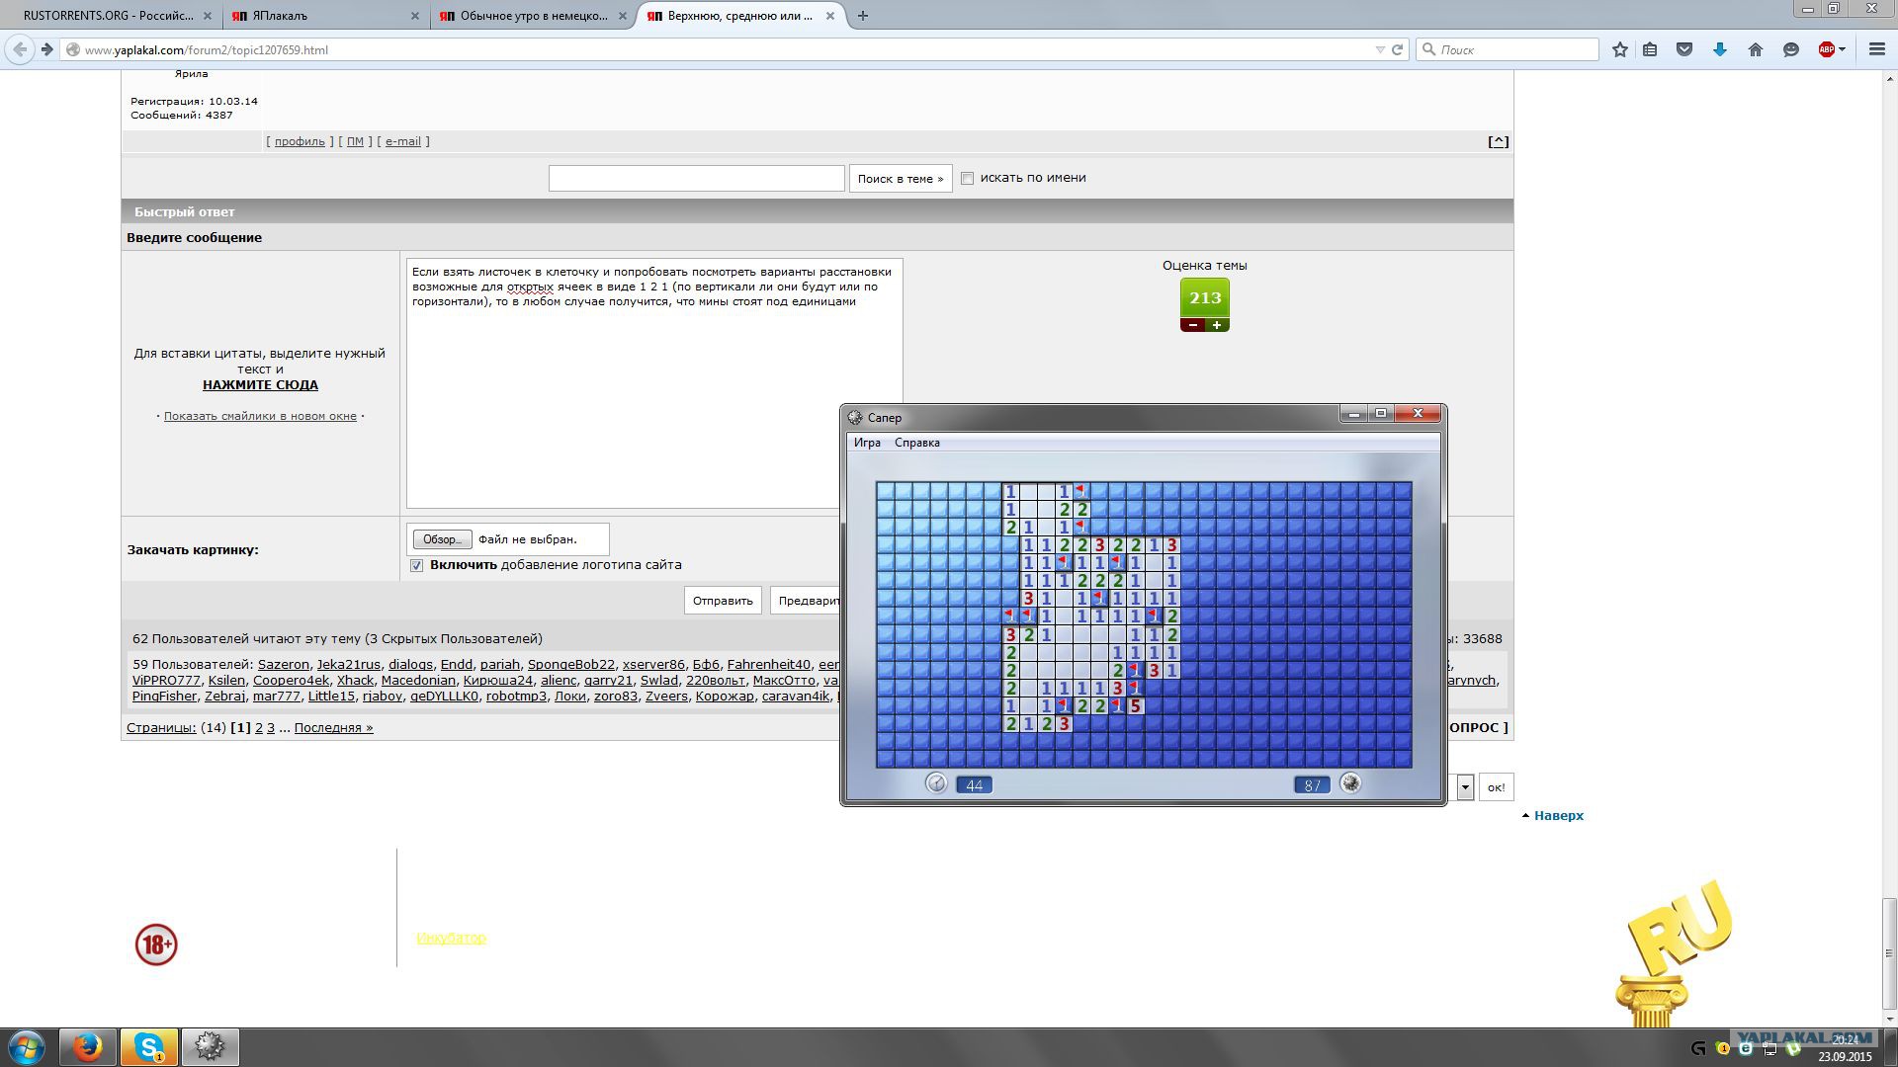
Task: Click the 18+ age rating badge
Action: (x=156, y=944)
